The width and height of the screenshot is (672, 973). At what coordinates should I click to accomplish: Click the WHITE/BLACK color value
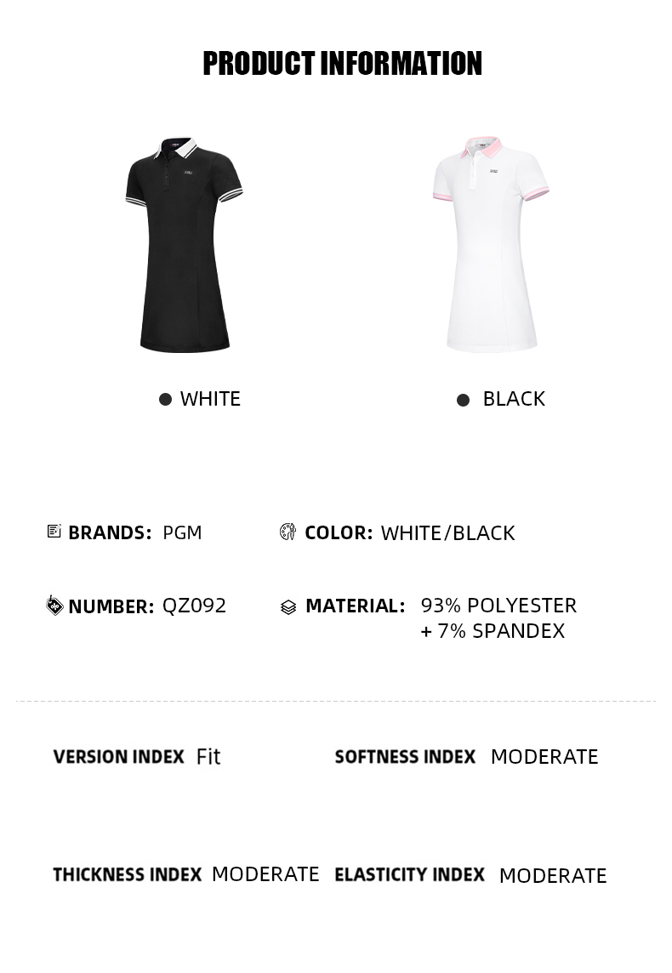[x=447, y=533]
